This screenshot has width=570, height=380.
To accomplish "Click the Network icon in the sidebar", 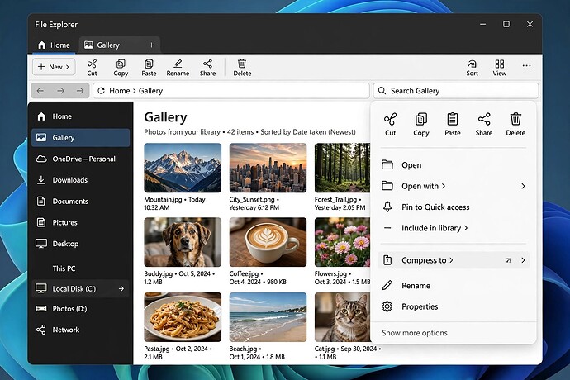I will pos(41,330).
